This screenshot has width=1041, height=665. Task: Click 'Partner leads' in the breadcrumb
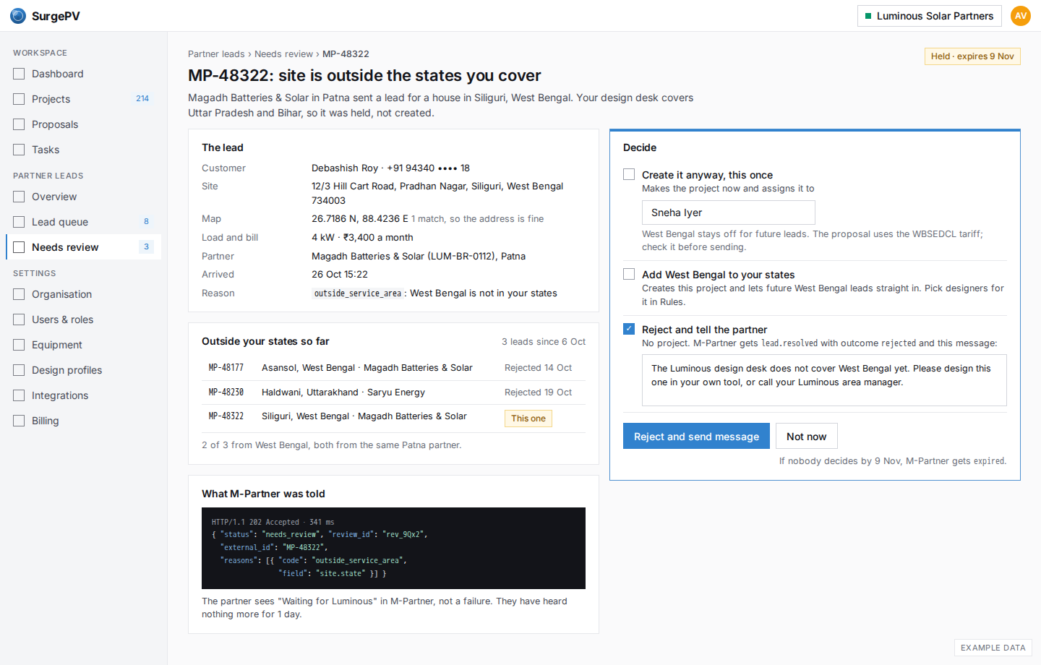coord(216,54)
